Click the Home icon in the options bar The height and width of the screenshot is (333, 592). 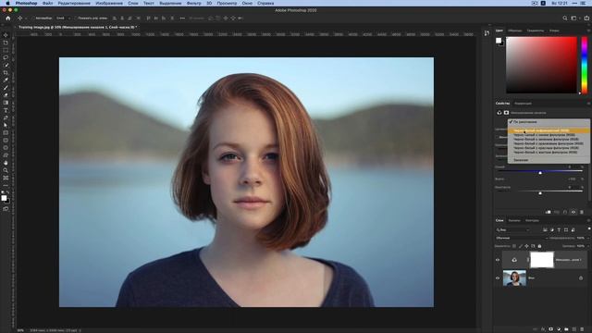(x=8, y=18)
